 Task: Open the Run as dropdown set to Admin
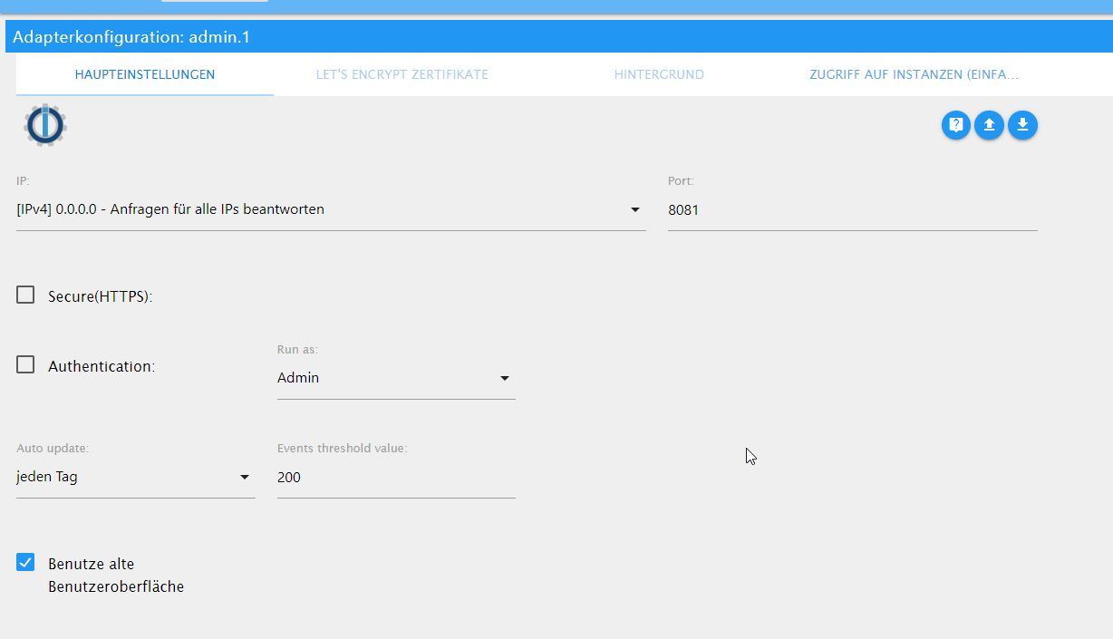pyautogui.click(x=396, y=378)
